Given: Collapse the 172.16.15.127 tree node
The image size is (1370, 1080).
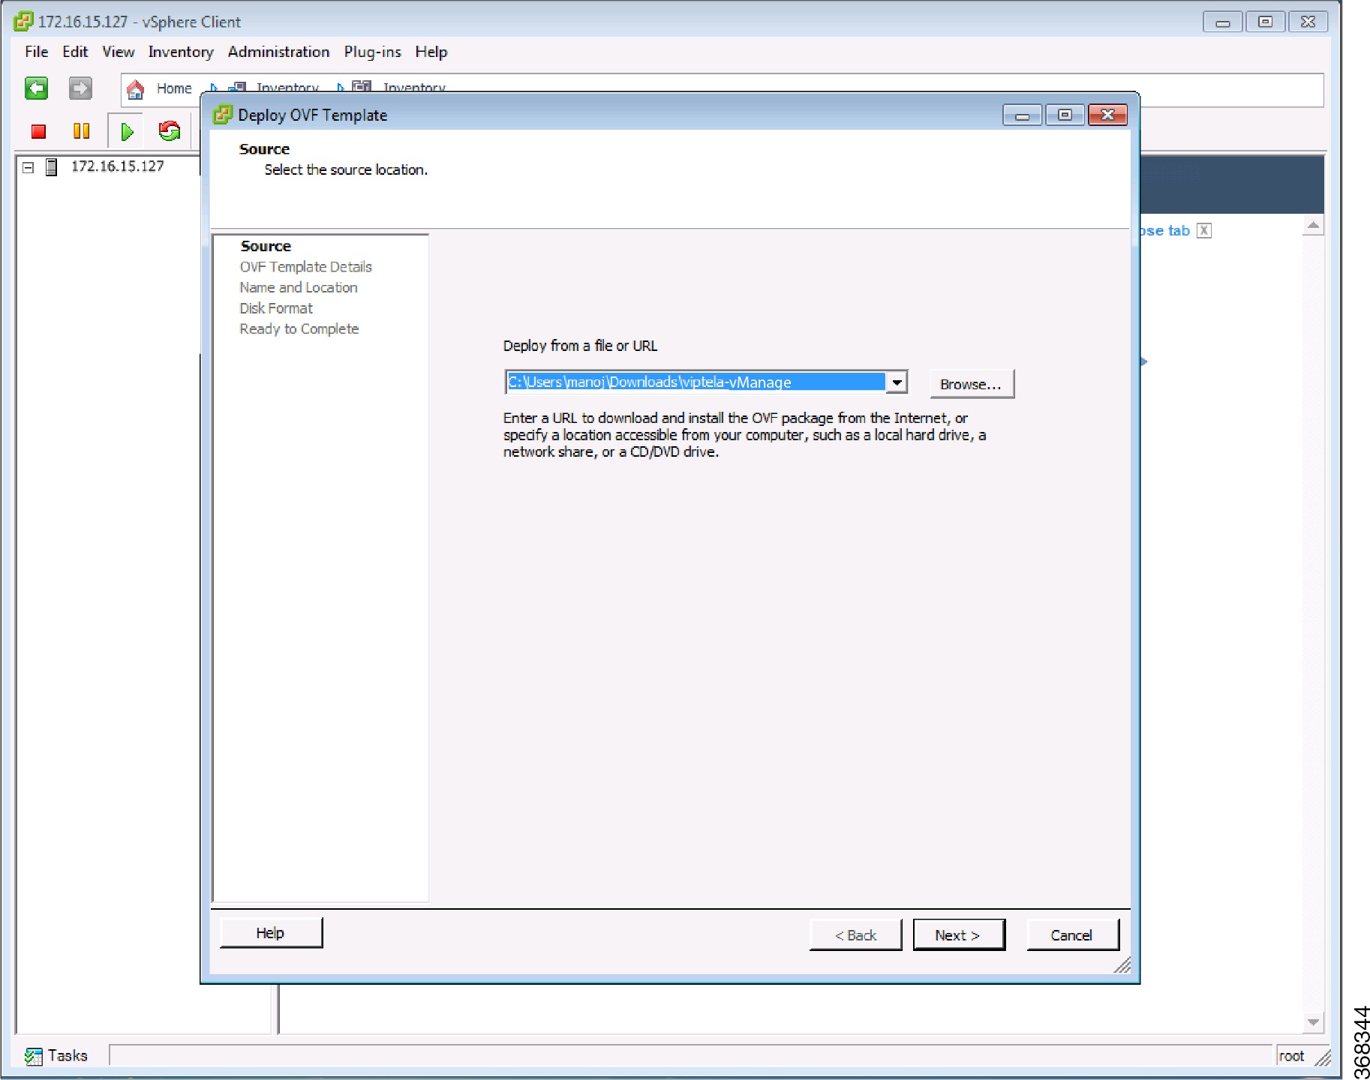Looking at the screenshot, I should pyautogui.click(x=29, y=167).
